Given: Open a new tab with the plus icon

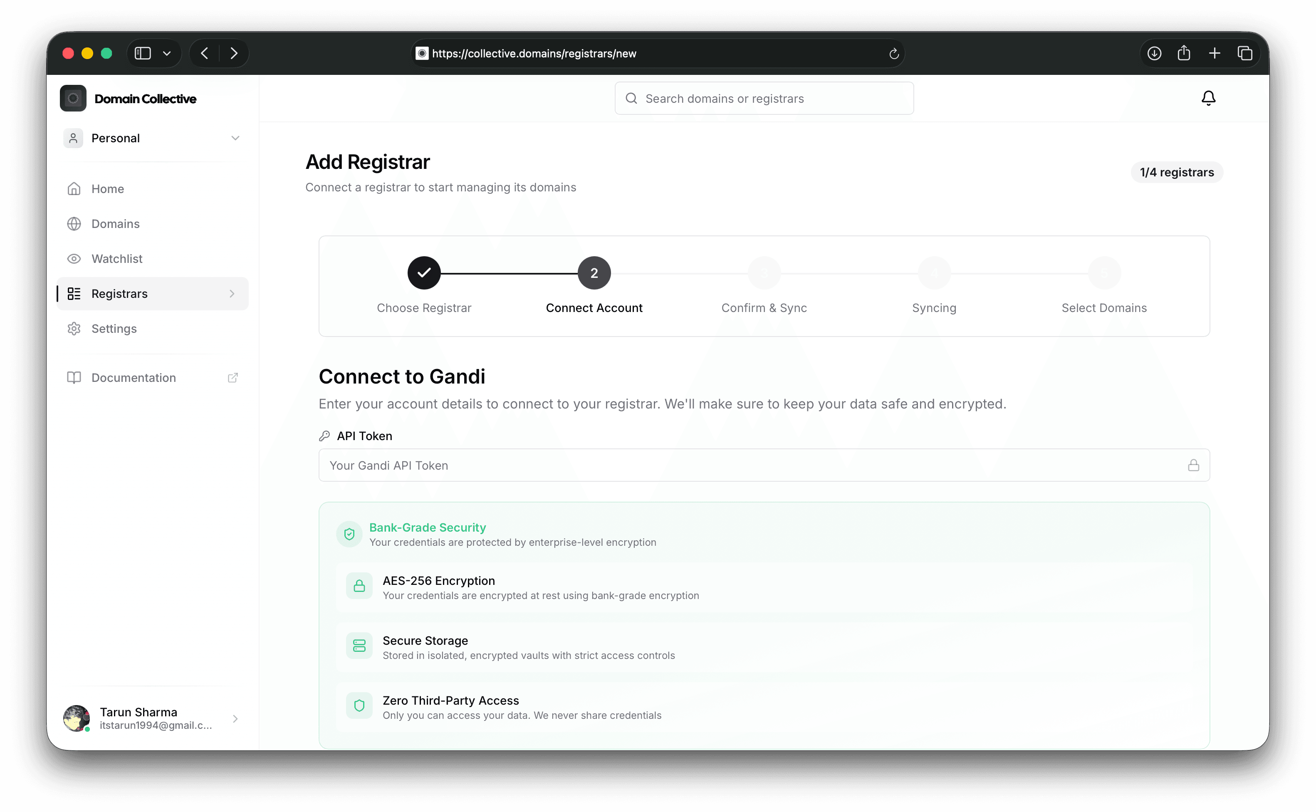Looking at the screenshot, I should click(1214, 53).
